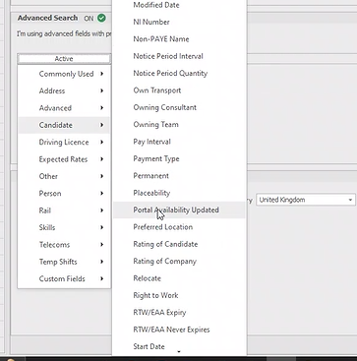Click the Active field button
357x361 pixels.
pyautogui.click(x=64, y=59)
